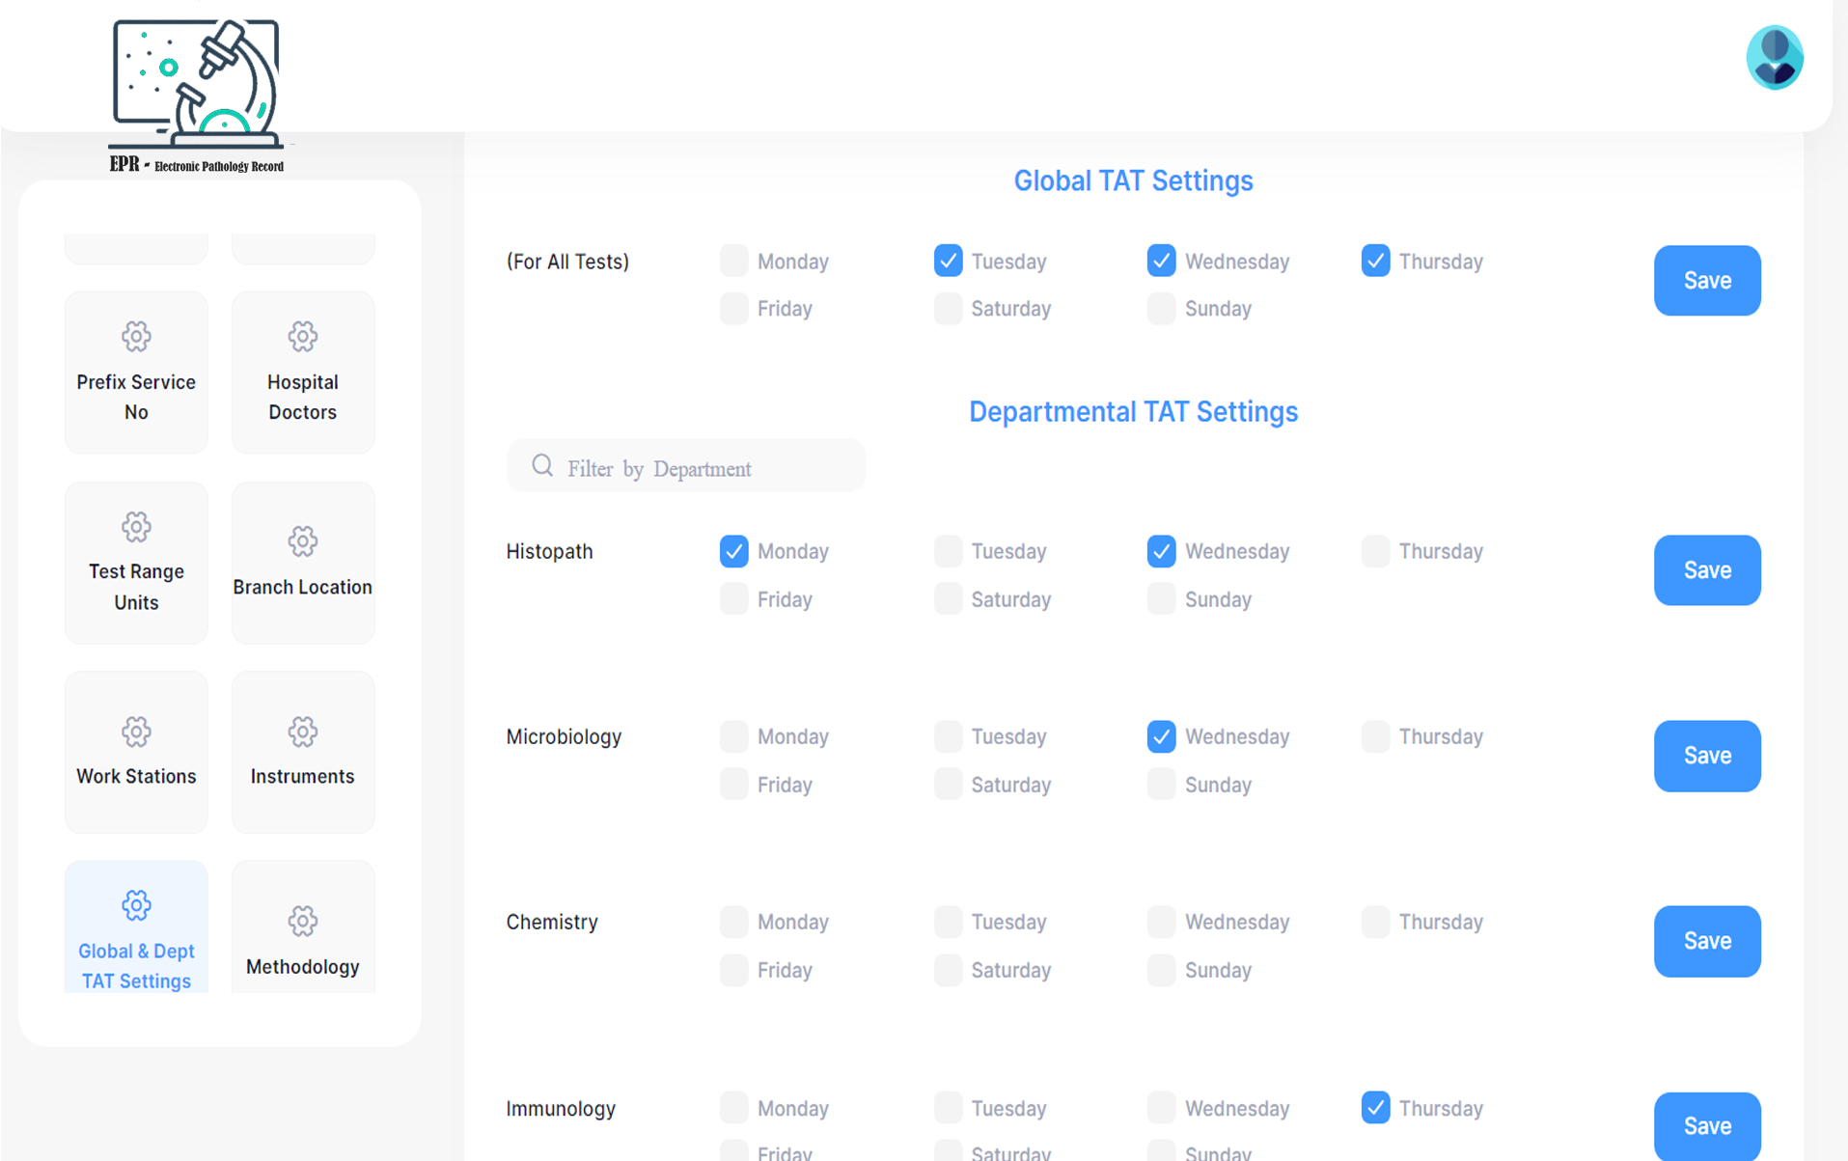Check Saturday for Histopath

[x=949, y=599]
